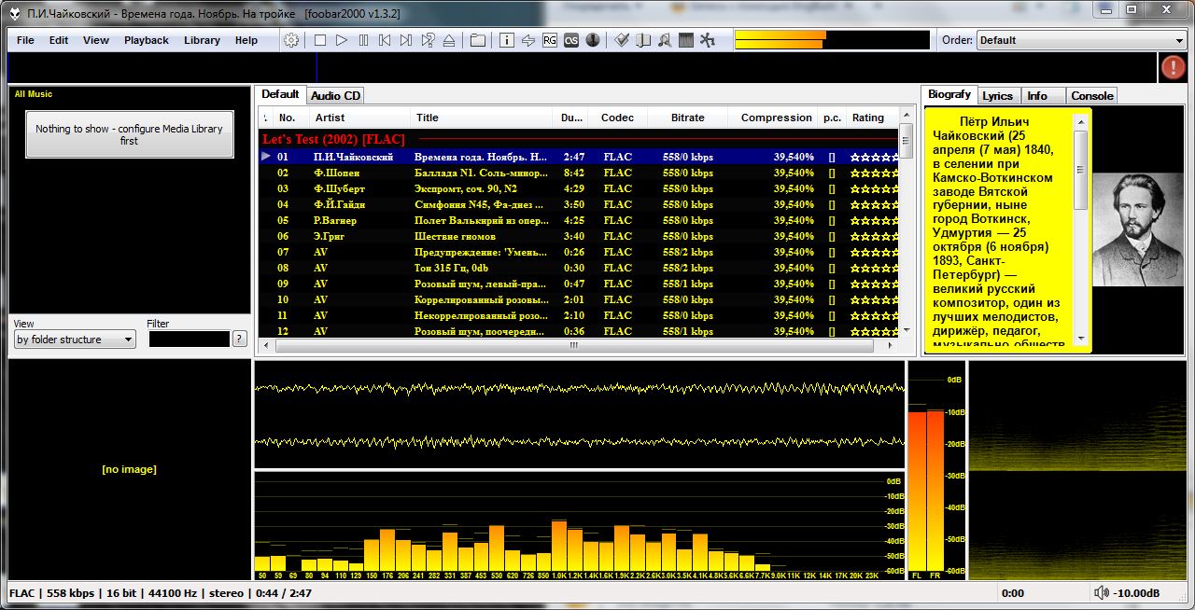The height and width of the screenshot is (610, 1195).
Task: Click the random playback icon
Action: pyautogui.click(x=428, y=40)
